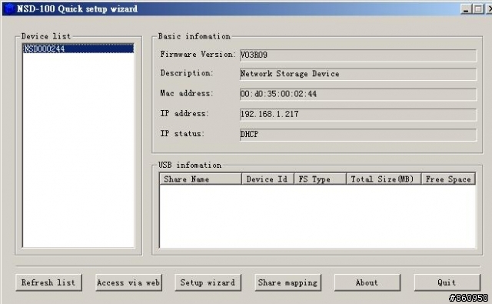Screen dimensions: 492x304
Task: Click the IP status field DHCP
Action: click(x=358, y=135)
